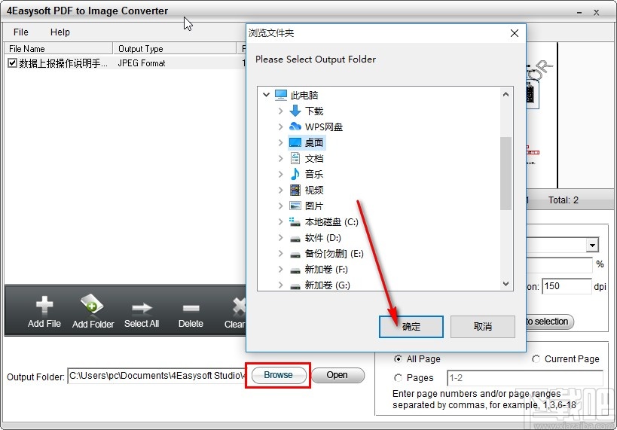
Task: Select the 新加卷 (G:) drive icon
Action: coord(295,286)
